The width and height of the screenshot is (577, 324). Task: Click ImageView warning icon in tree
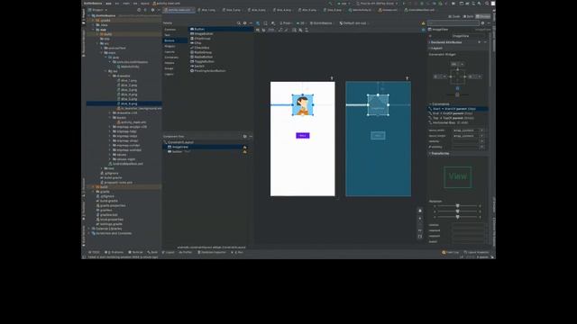pyautogui.click(x=244, y=147)
